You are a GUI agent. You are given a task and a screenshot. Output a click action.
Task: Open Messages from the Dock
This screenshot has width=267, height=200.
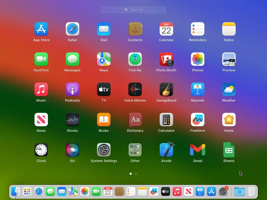(x=50, y=191)
